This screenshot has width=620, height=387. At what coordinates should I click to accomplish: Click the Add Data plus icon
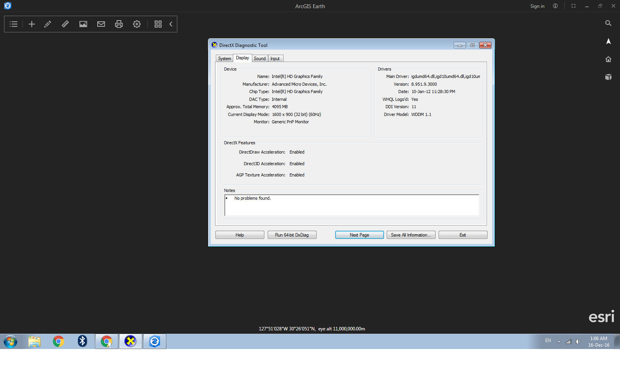click(32, 24)
